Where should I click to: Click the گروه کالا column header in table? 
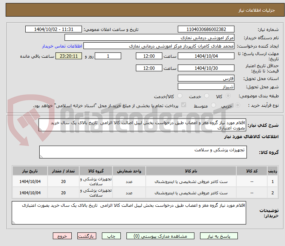pyautogui.click(x=96, y=171)
